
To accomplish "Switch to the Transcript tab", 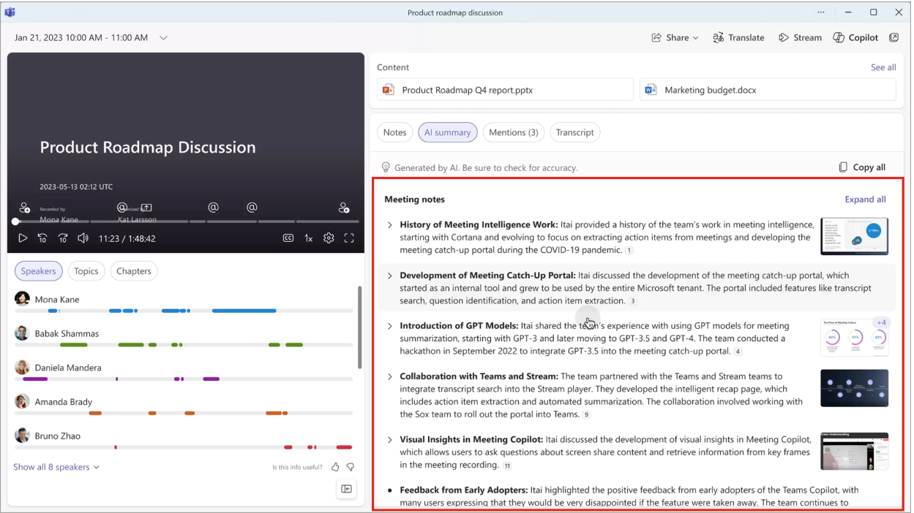I will pyautogui.click(x=574, y=132).
